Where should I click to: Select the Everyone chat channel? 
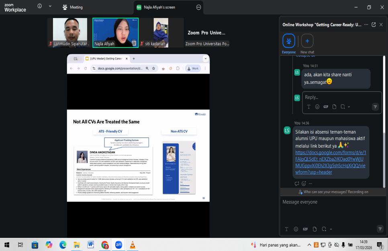(288, 41)
